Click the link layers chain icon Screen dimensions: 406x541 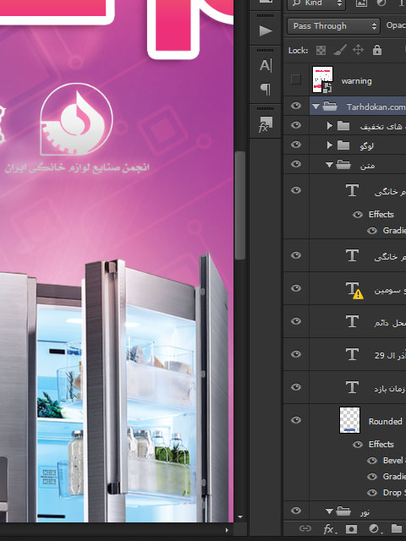[x=305, y=528]
